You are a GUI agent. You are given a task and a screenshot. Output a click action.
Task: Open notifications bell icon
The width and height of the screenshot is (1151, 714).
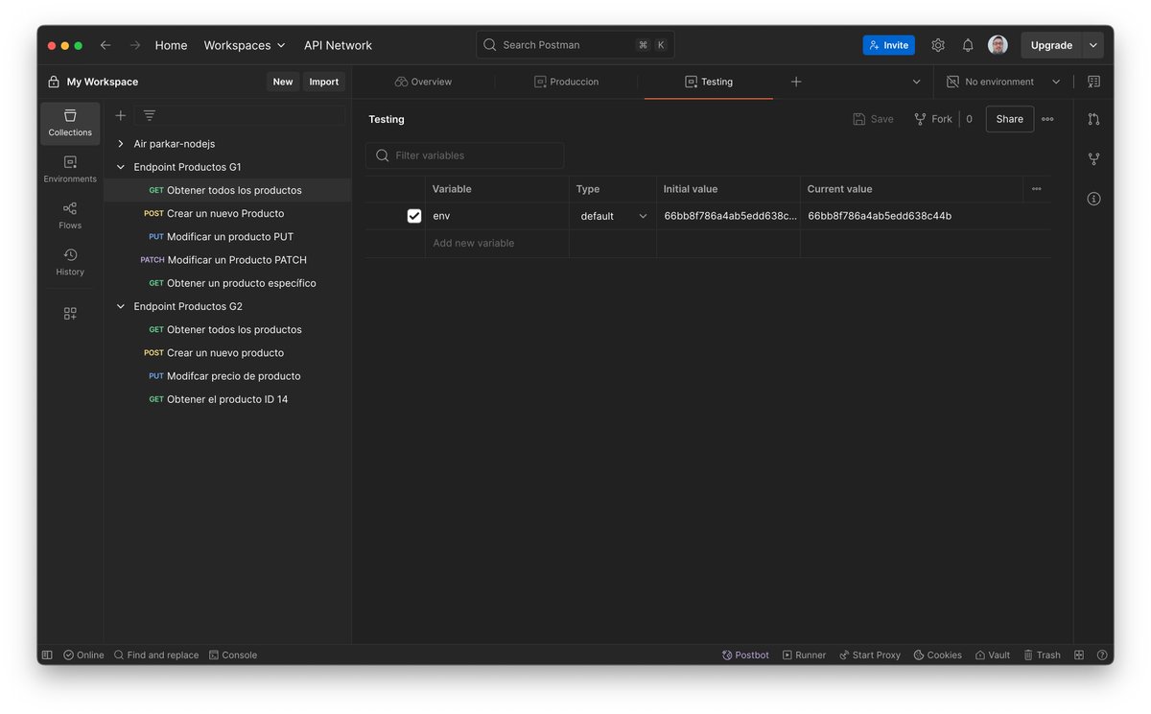coord(968,45)
